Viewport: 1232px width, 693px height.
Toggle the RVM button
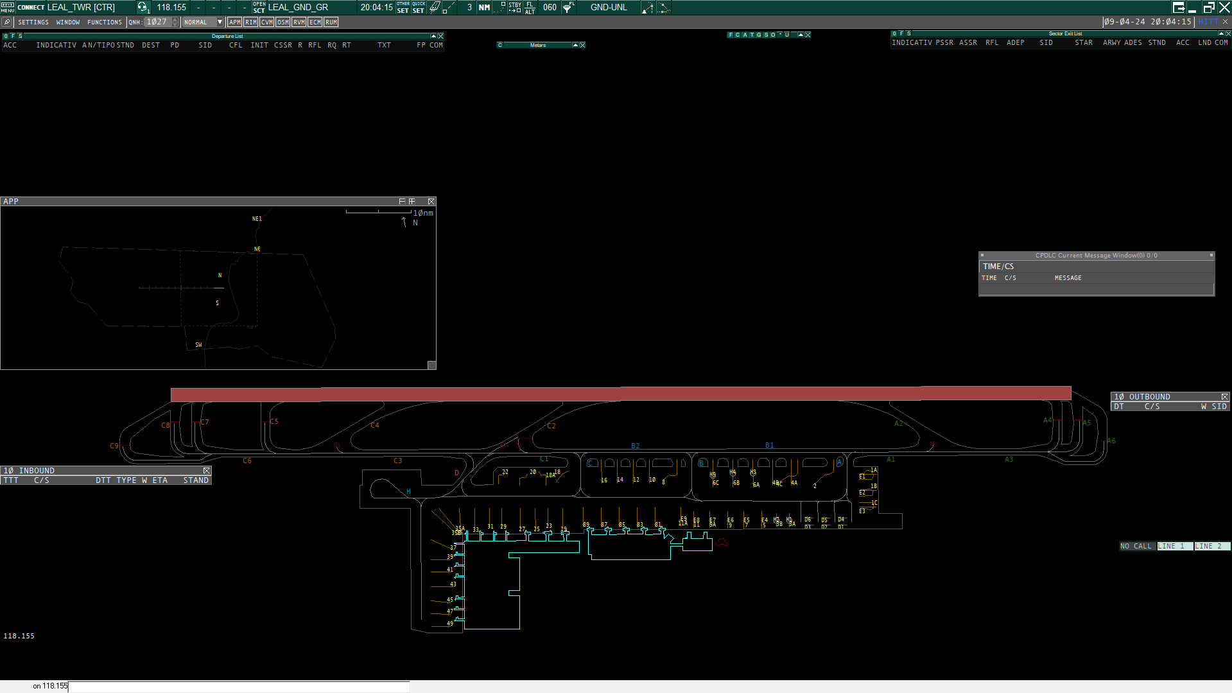299,22
